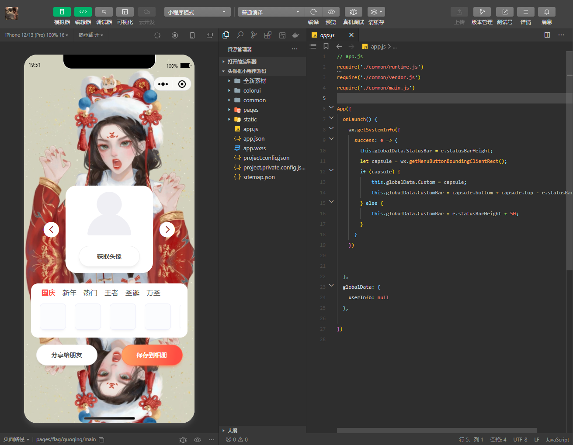Toggle the debugger panel button

coord(104,12)
